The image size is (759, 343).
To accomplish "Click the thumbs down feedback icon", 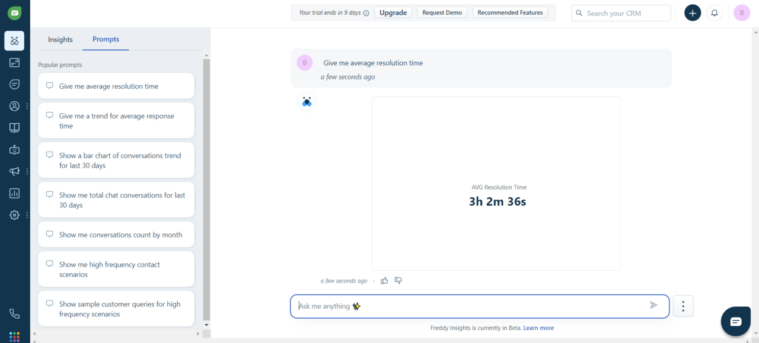I will coord(398,281).
